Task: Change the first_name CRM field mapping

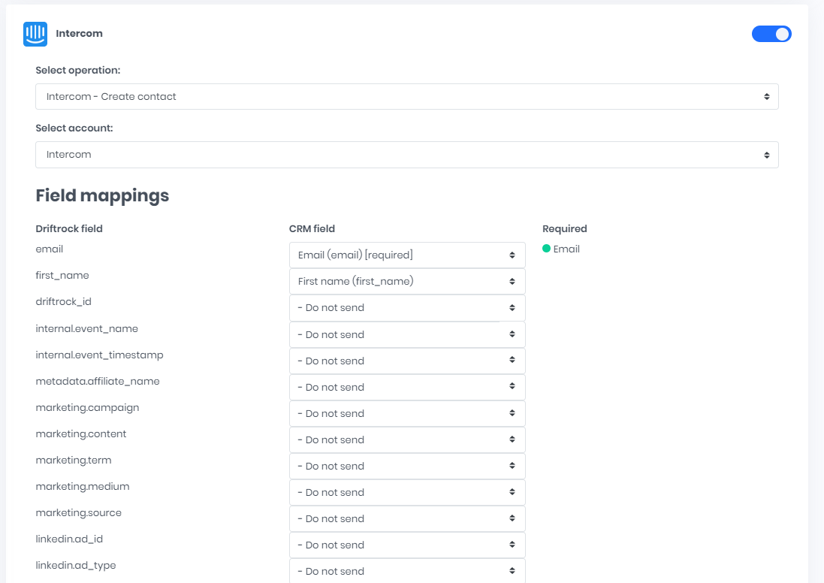Action: point(406,282)
